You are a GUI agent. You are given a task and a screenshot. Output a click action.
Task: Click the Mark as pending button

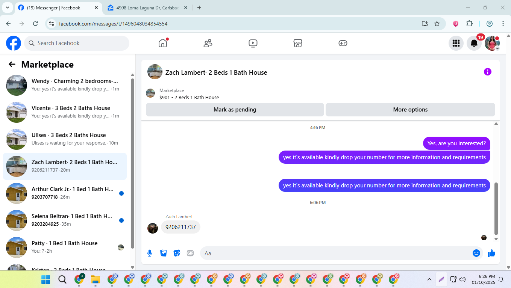235,110
